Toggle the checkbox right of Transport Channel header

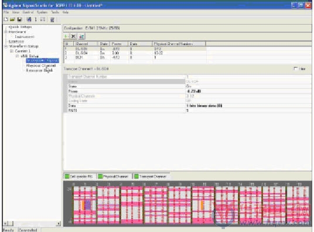pos(295,69)
